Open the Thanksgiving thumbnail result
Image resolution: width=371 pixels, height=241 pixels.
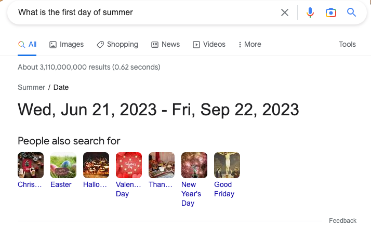[162, 165]
